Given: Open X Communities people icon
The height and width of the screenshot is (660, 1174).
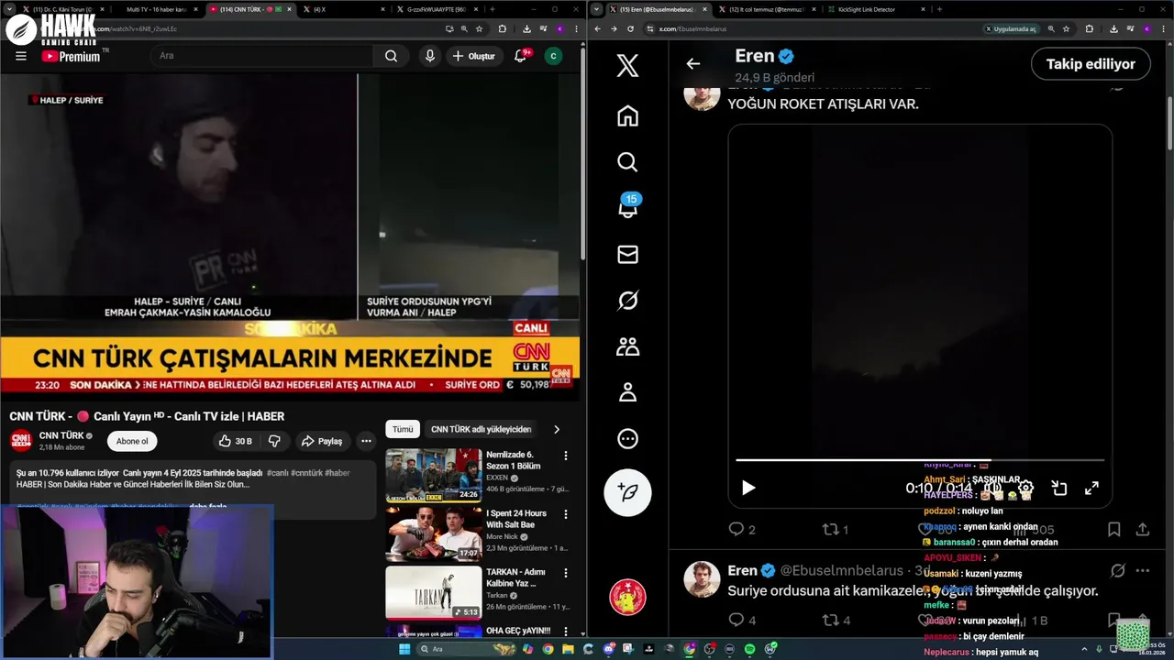Looking at the screenshot, I should coord(627,346).
